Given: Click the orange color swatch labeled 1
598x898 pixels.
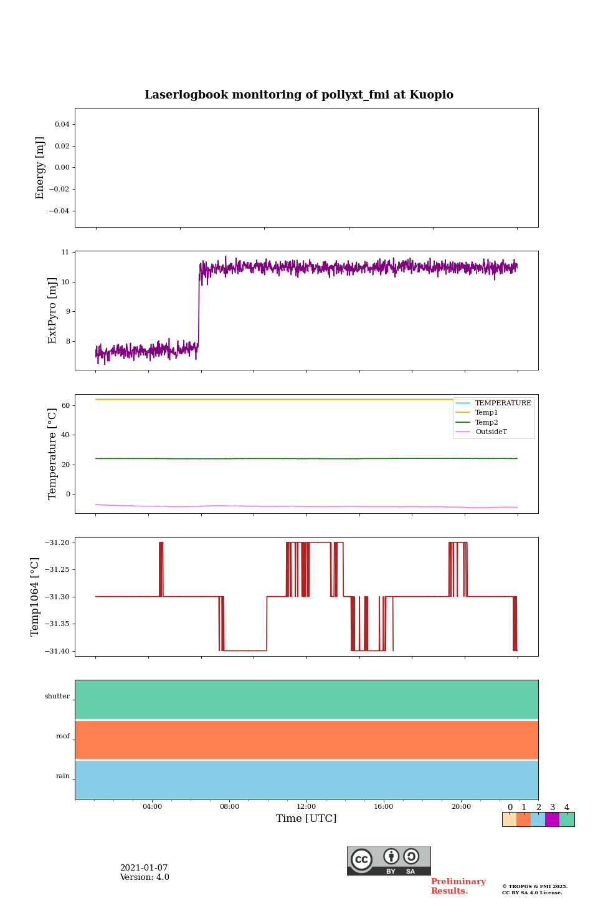Looking at the screenshot, I should click(x=523, y=819).
